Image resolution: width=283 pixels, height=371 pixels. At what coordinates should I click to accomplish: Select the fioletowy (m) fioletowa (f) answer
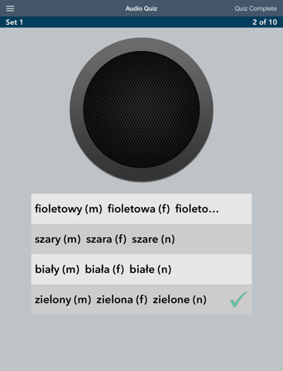coord(141,209)
